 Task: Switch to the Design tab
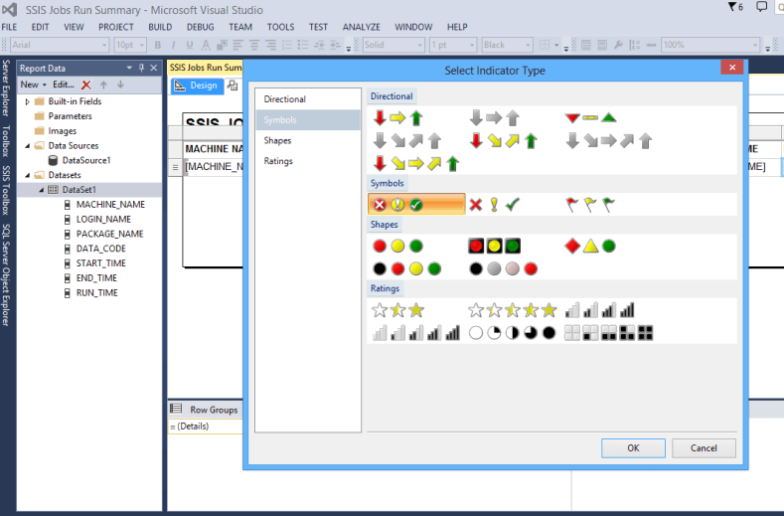197,86
